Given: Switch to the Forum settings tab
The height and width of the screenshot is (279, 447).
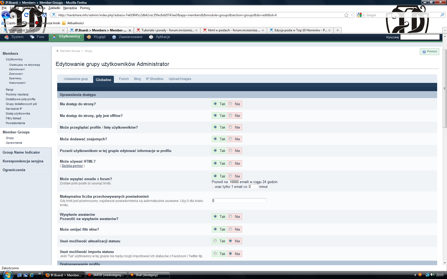Looking at the screenshot, I should pos(124,79).
